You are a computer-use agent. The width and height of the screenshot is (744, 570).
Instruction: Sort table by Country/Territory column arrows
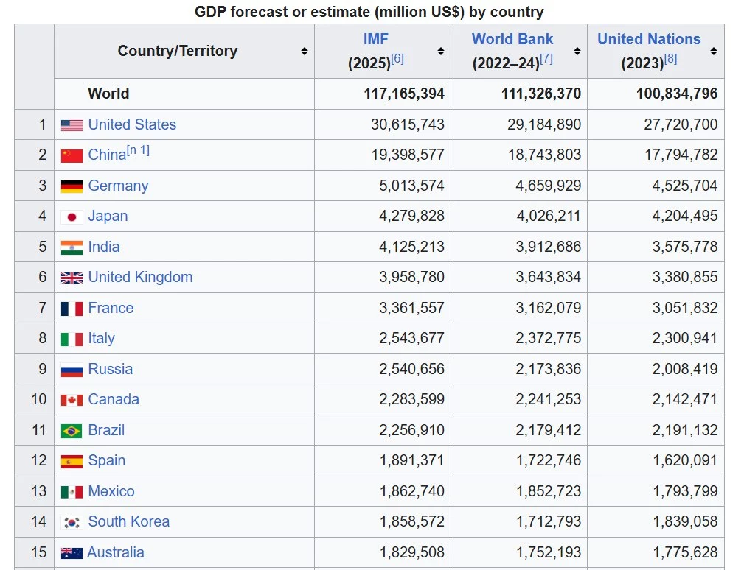305,51
